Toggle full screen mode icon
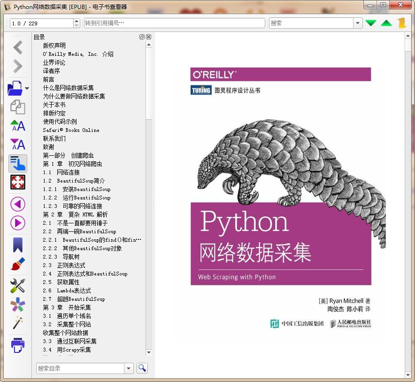This screenshot has width=415, height=382. click(18, 182)
